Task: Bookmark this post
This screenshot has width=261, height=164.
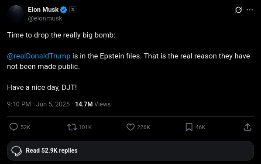Action: [189, 127]
